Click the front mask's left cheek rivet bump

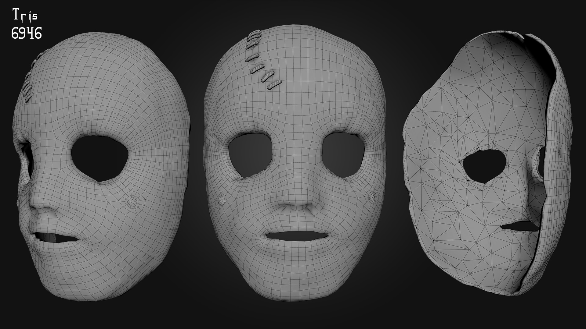(222, 200)
